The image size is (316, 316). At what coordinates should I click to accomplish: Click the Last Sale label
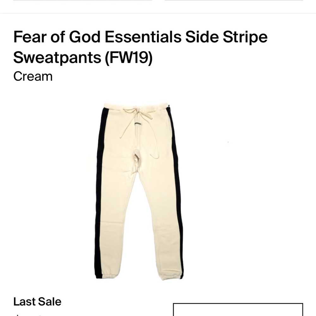(37, 302)
